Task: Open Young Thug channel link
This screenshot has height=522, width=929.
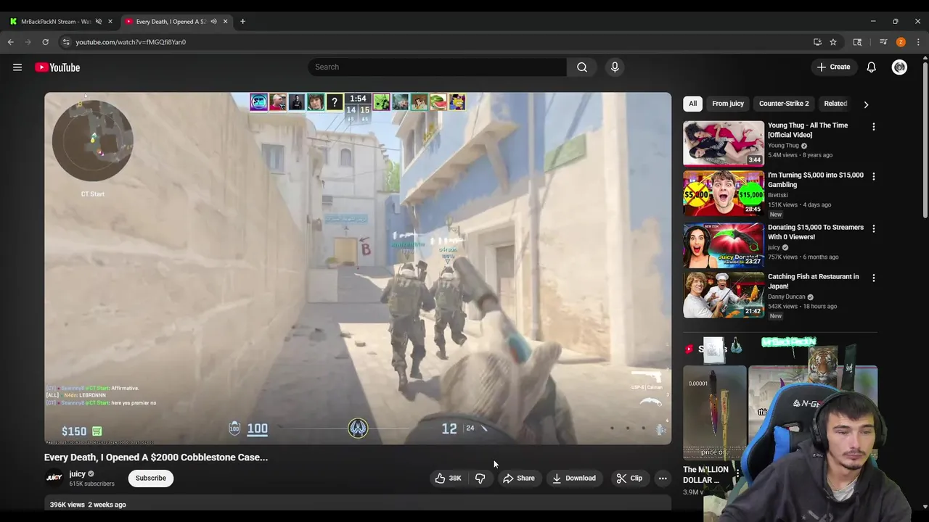Action: (783, 146)
